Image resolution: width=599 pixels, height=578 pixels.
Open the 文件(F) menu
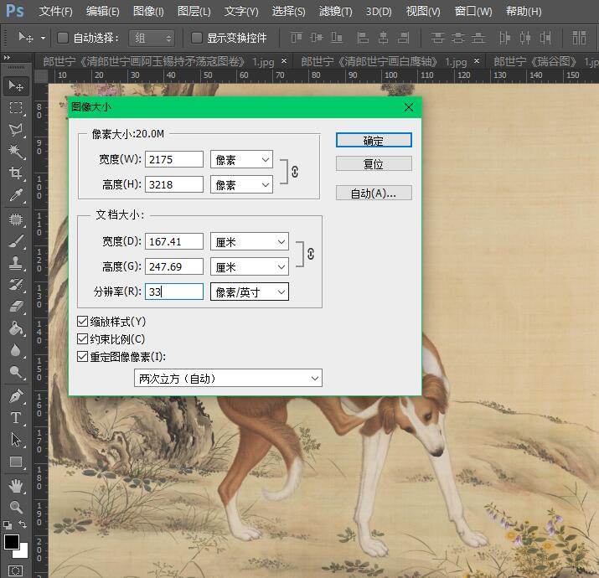coord(55,12)
